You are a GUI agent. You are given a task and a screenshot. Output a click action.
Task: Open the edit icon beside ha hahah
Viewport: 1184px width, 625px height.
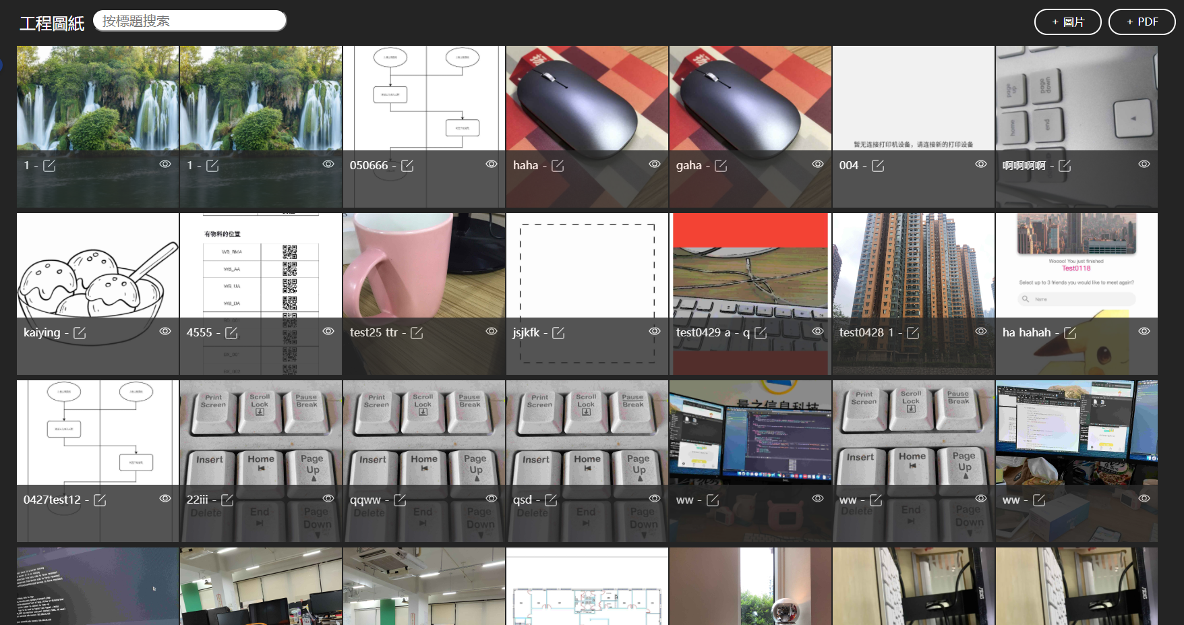pos(1070,332)
